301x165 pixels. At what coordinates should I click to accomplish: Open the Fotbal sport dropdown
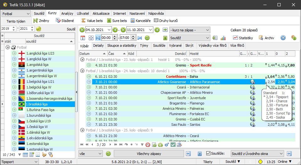(x=16, y=14)
